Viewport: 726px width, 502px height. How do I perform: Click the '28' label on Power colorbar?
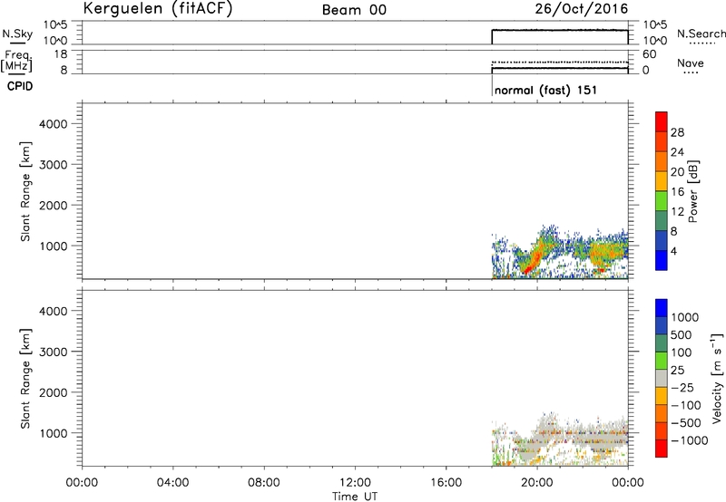click(677, 132)
